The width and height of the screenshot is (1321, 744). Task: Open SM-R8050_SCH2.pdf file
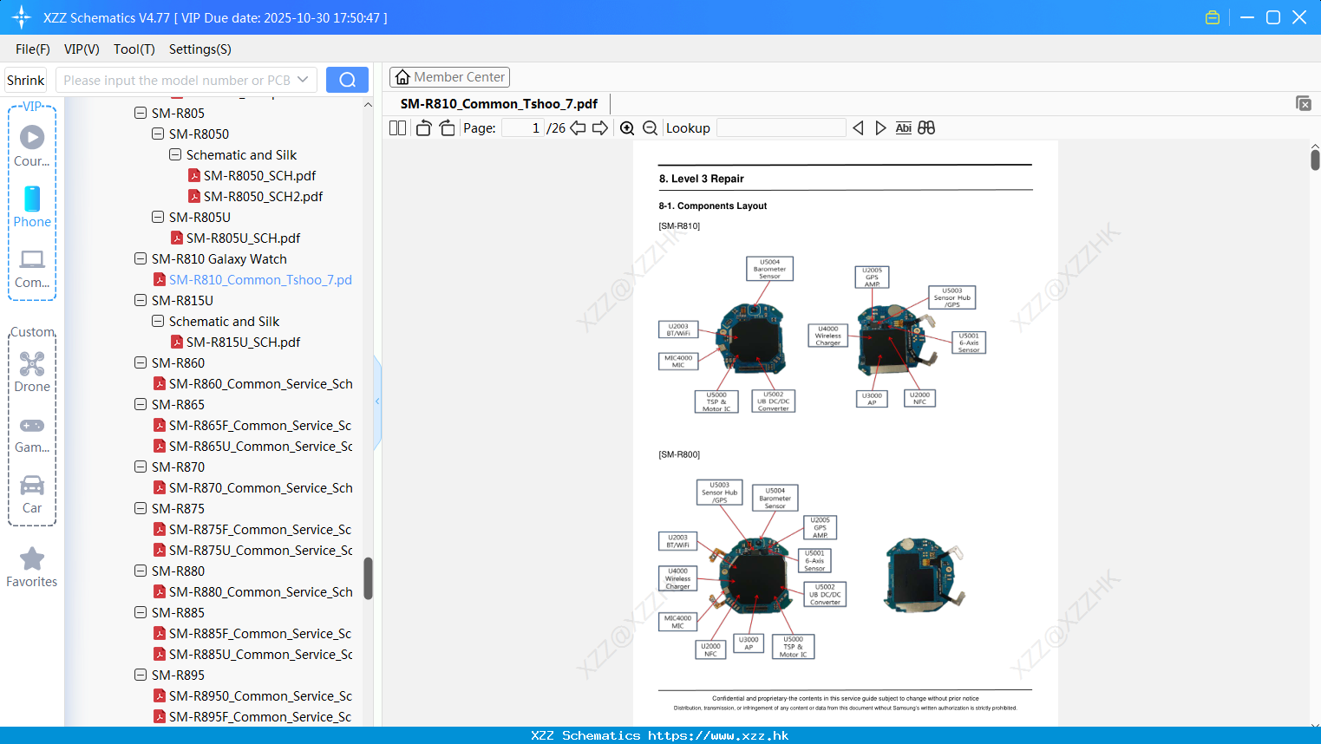click(263, 196)
